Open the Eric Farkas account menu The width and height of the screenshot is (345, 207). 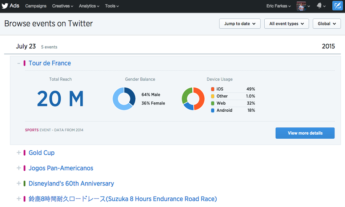click(x=278, y=6)
